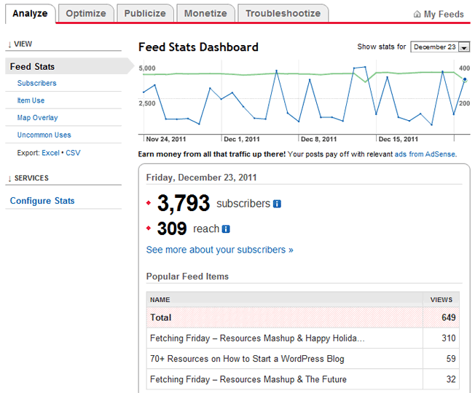Open the Uncommon Uses view

click(x=44, y=135)
